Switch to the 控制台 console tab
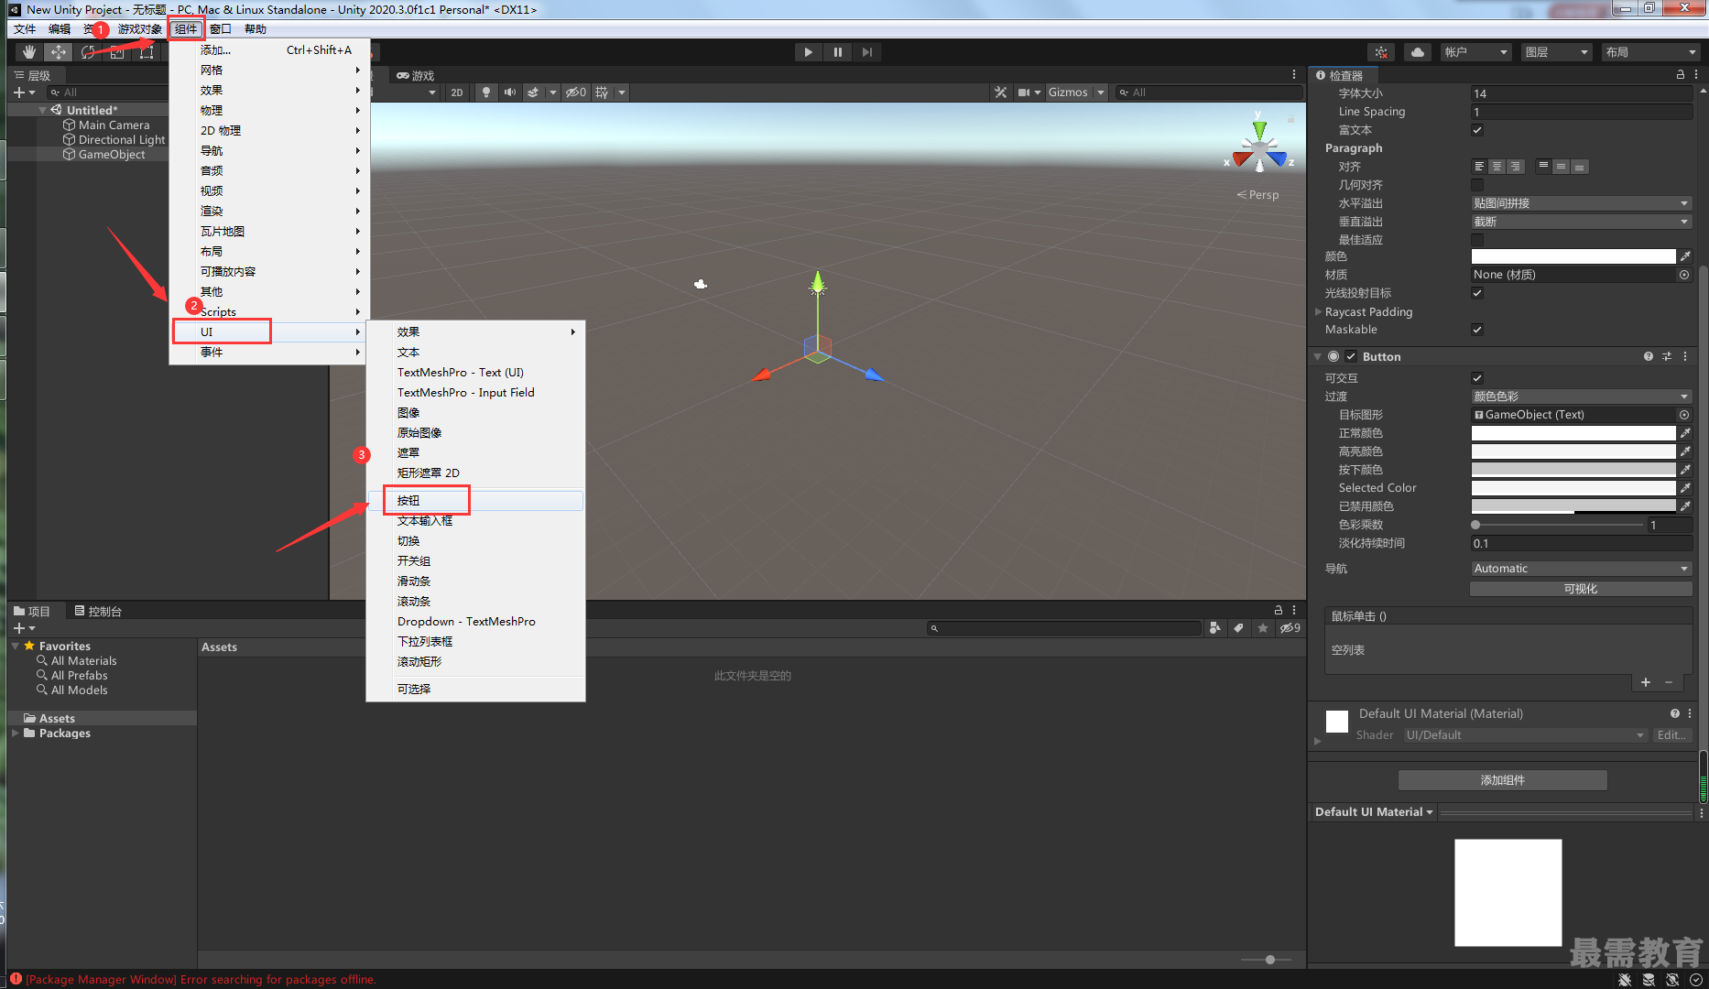 click(x=98, y=611)
